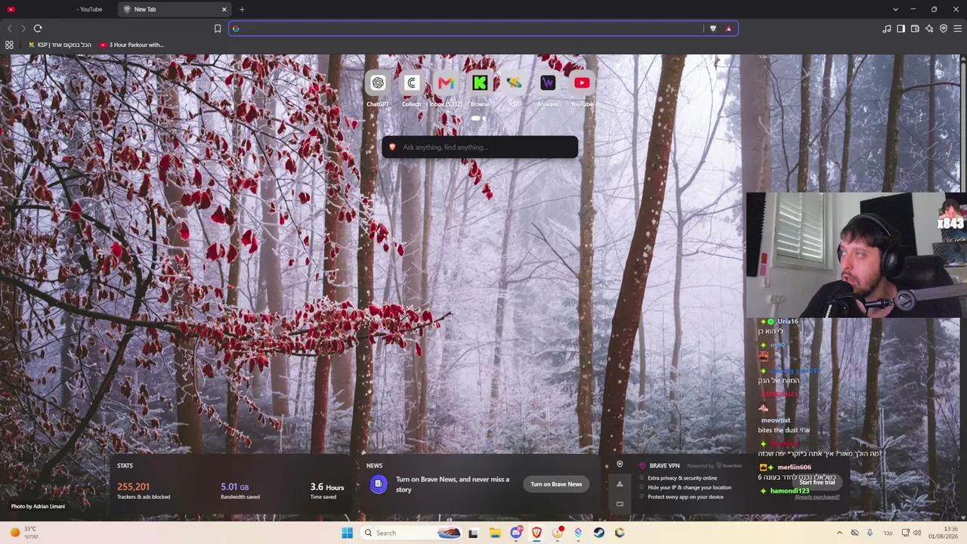Open the Aniwave shortcut tile
Screen dimensions: 967x544
tap(548, 83)
